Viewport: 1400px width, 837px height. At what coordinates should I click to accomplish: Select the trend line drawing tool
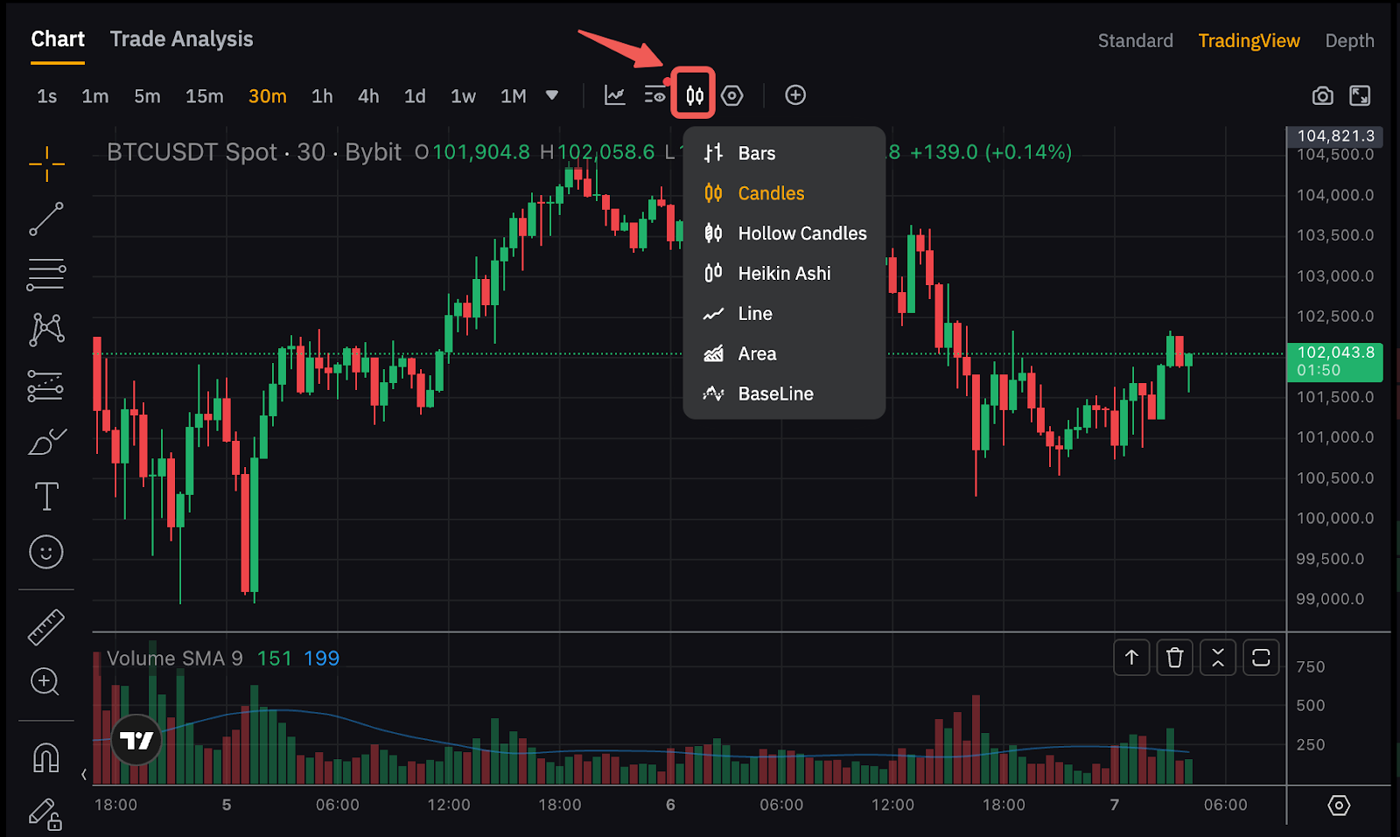(x=46, y=220)
